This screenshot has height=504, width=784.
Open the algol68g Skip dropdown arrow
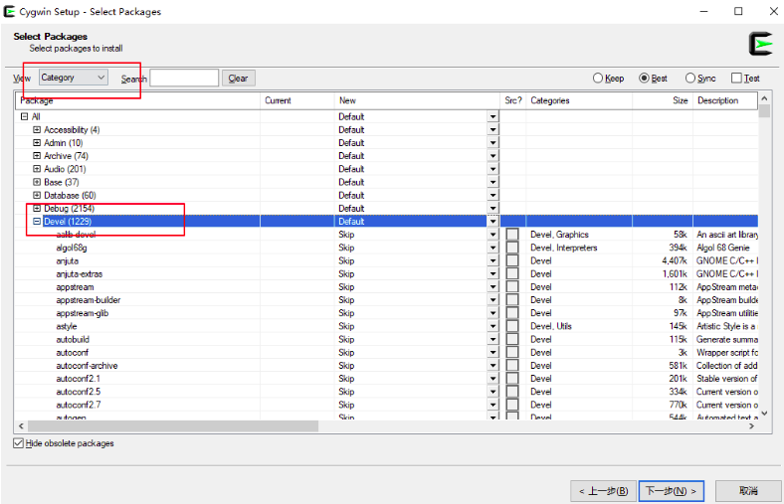pos(493,248)
